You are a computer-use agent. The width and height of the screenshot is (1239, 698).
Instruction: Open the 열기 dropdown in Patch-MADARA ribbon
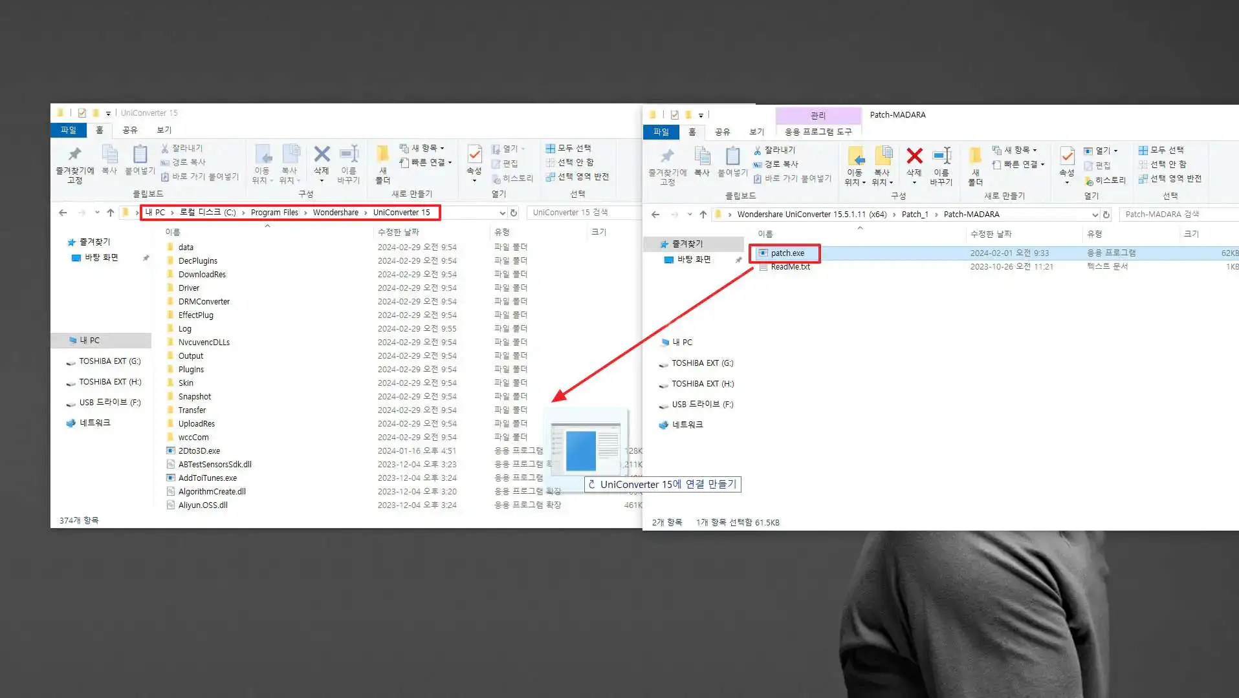coord(1101,151)
